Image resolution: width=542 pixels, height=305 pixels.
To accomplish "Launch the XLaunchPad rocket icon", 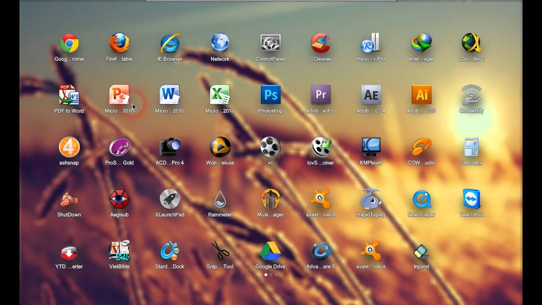I will (x=170, y=199).
